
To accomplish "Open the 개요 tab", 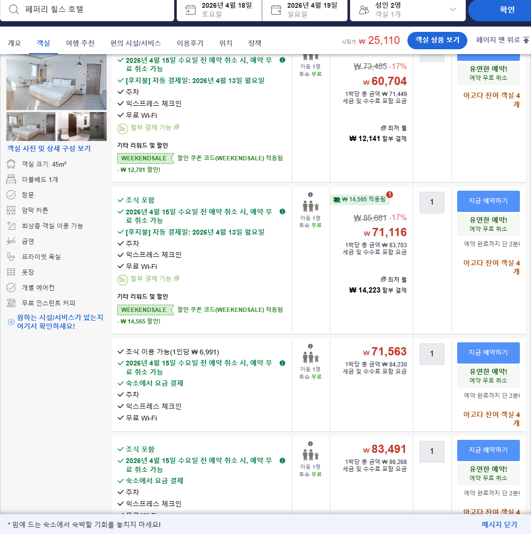I will pyautogui.click(x=14, y=43).
